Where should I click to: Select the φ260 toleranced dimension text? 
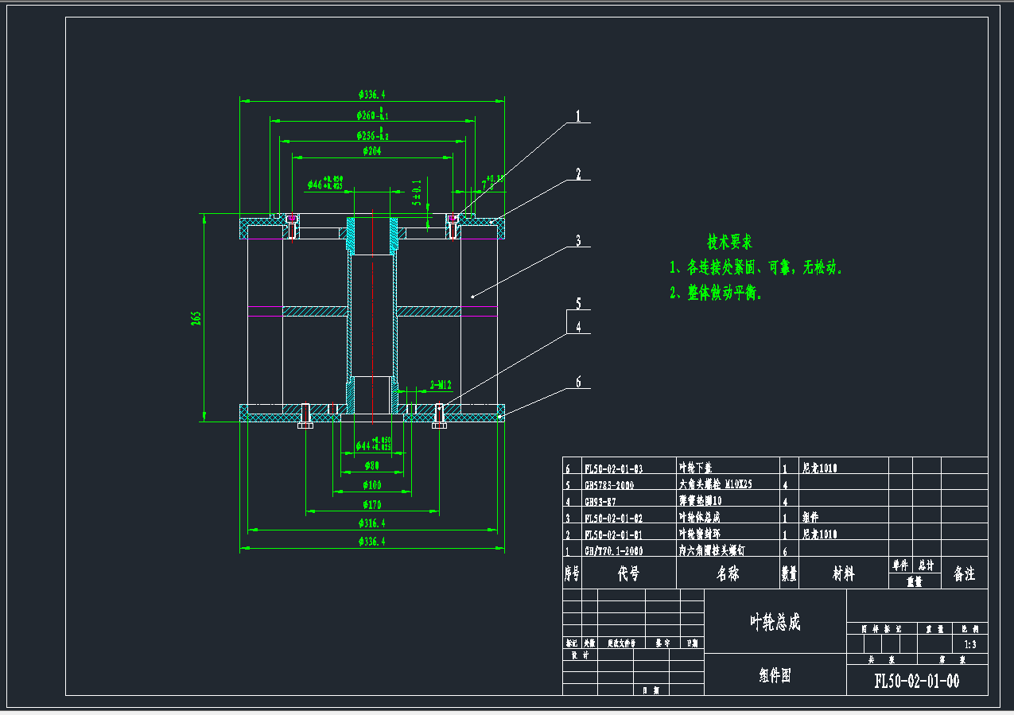[372, 115]
